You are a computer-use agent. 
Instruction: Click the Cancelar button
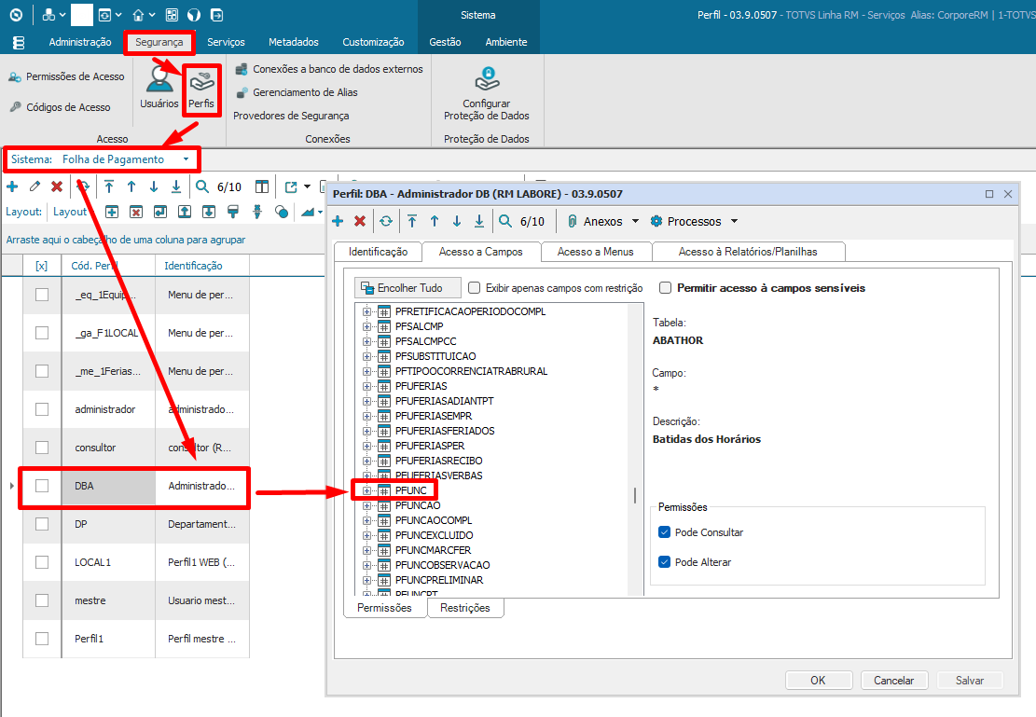click(x=894, y=680)
